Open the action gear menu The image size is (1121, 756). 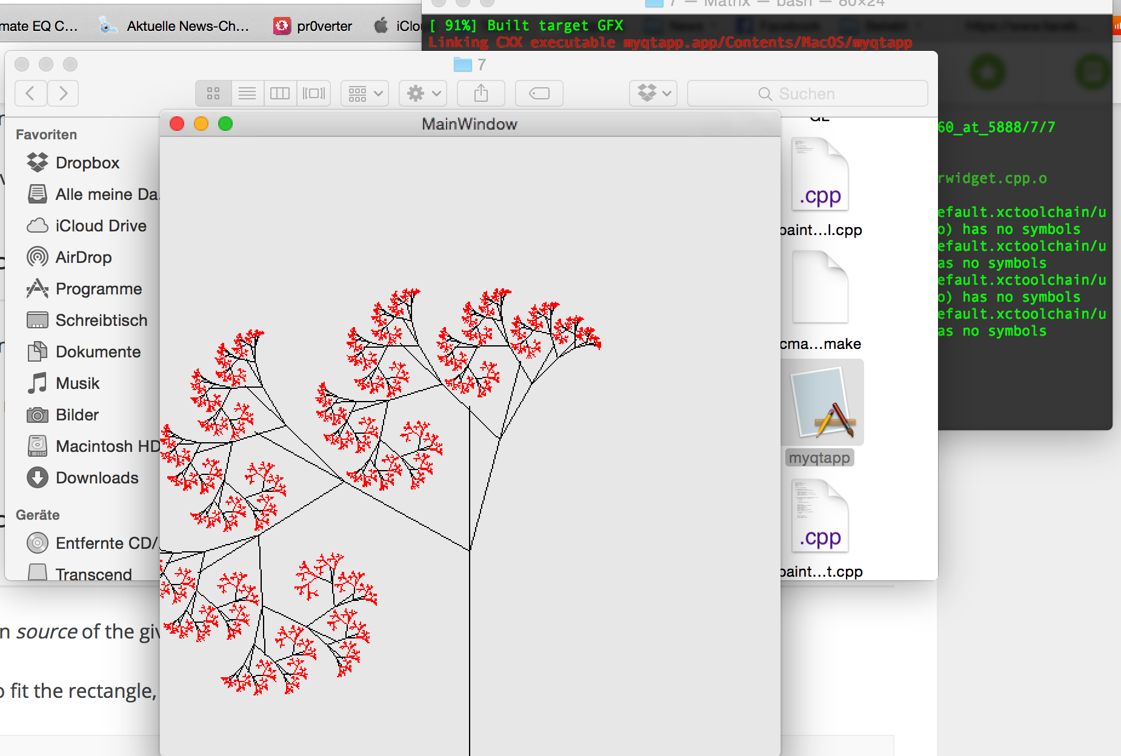coord(423,93)
